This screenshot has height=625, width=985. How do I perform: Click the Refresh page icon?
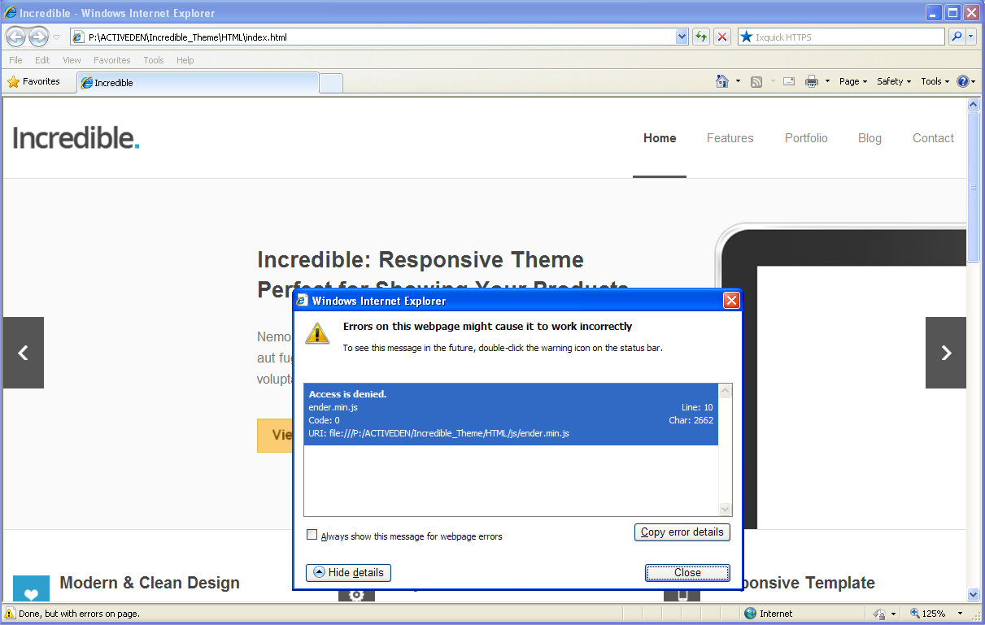[700, 37]
